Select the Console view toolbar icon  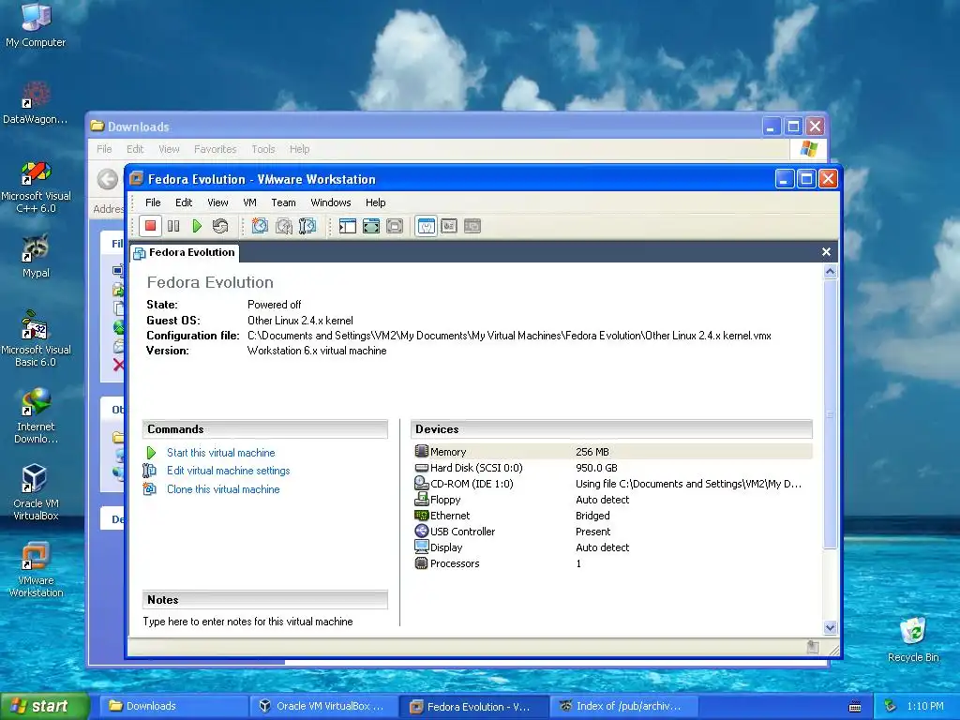pyautogui.click(x=472, y=226)
